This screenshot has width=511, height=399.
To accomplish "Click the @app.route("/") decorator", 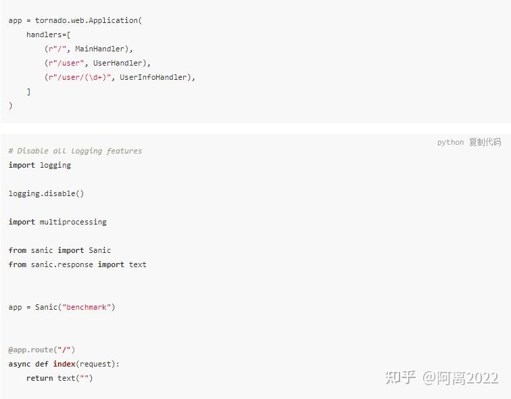I will [42, 350].
